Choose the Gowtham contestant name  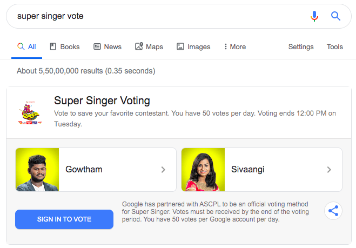pos(84,170)
